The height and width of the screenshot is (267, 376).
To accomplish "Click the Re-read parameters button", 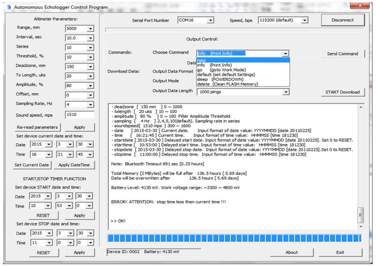I will (x=38, y=127).
